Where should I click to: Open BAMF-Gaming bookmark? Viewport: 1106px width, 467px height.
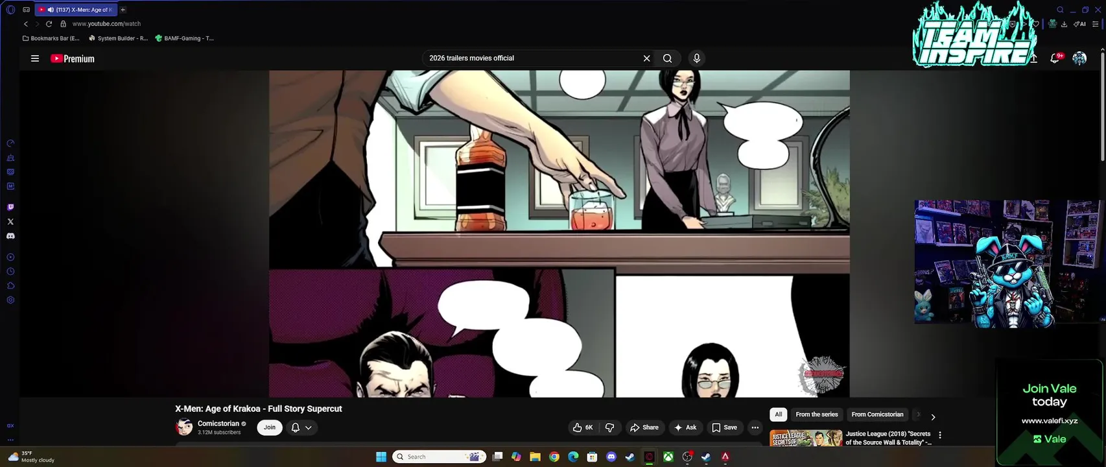pyautogui.click(x=184, y=38)
